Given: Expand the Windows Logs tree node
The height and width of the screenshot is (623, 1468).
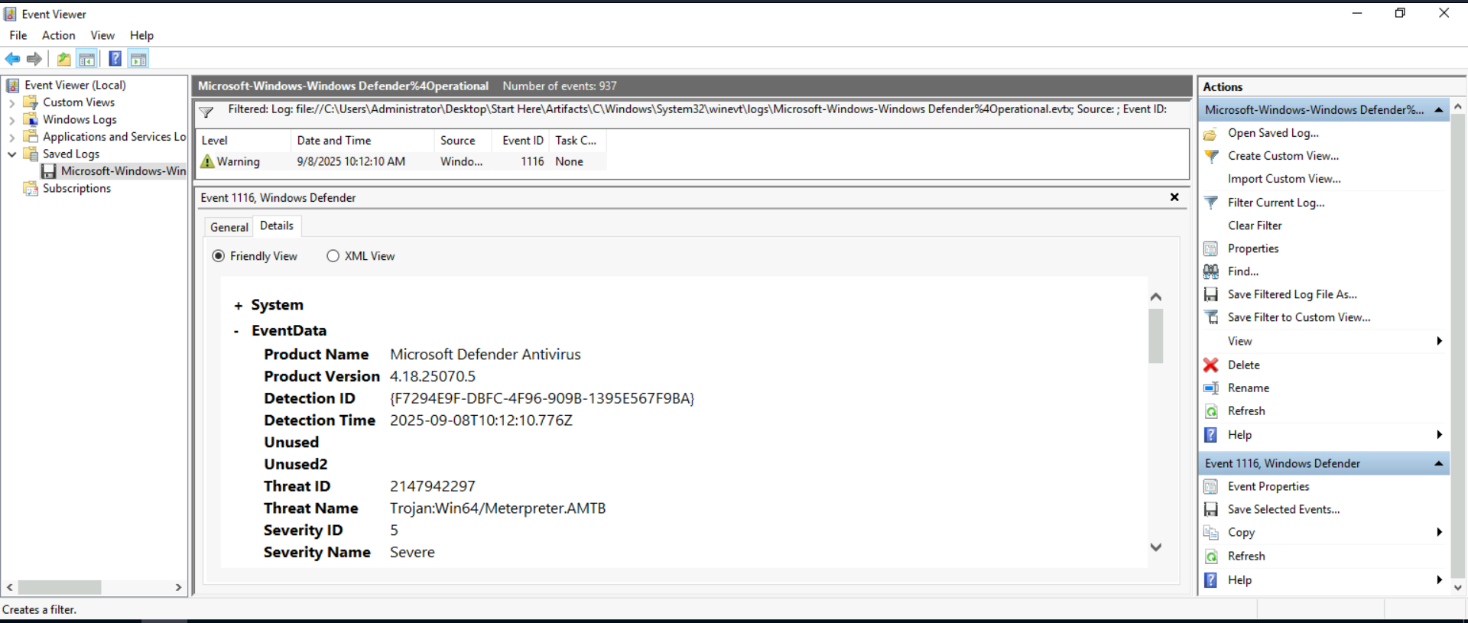Looking at the screenshot, I should pyautogui.click(x=11, y=120).
